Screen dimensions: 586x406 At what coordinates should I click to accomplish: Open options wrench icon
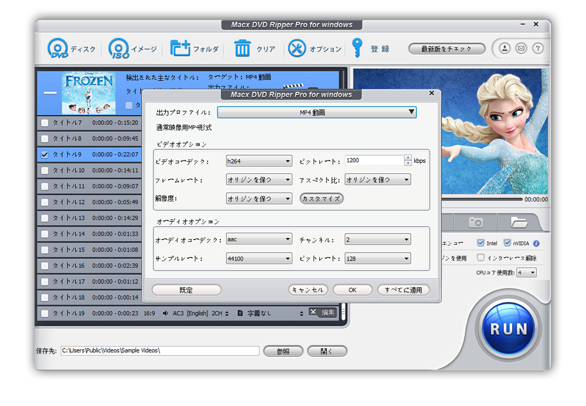[x=297, y=48]
